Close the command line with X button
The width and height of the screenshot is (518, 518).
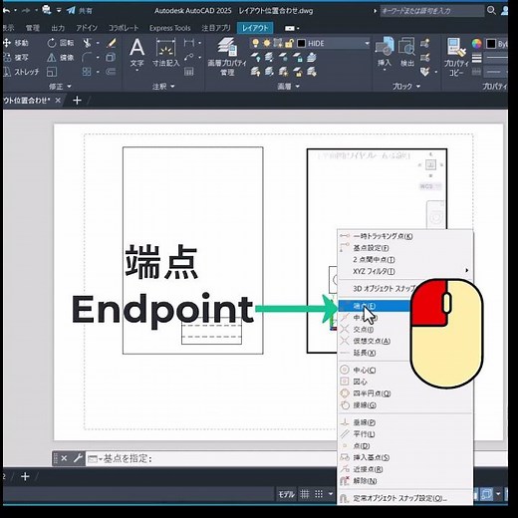[64, 458]
